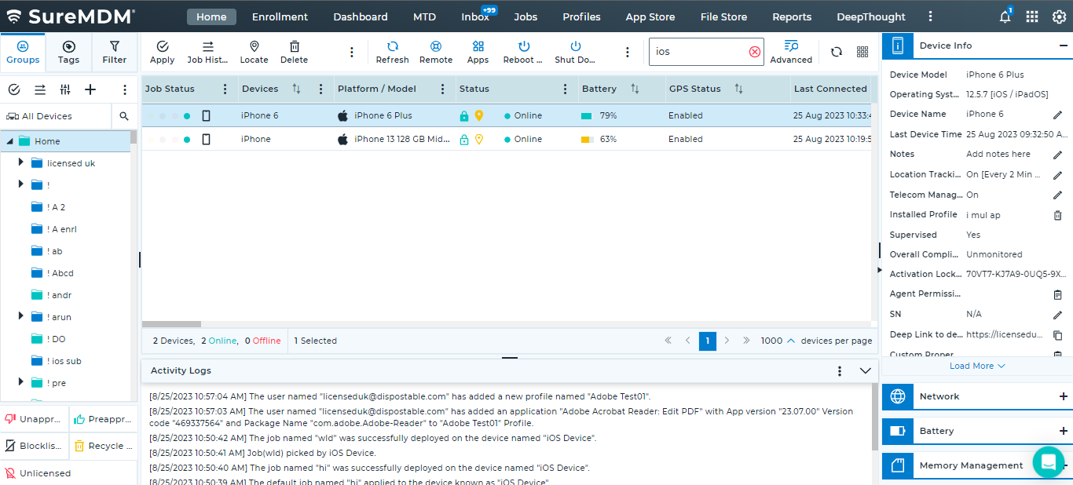The height and width of the screenshot is (485, 1073).
Task: Delete the Installed Profile
Action: (x=1058, y=215)
